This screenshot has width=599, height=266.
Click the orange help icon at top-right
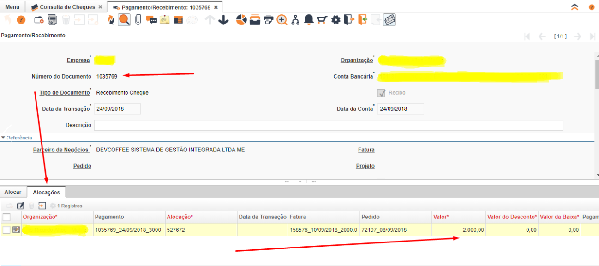[591, 7]
